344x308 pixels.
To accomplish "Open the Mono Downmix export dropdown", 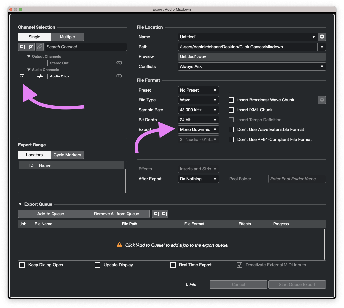I will (198, 129).
